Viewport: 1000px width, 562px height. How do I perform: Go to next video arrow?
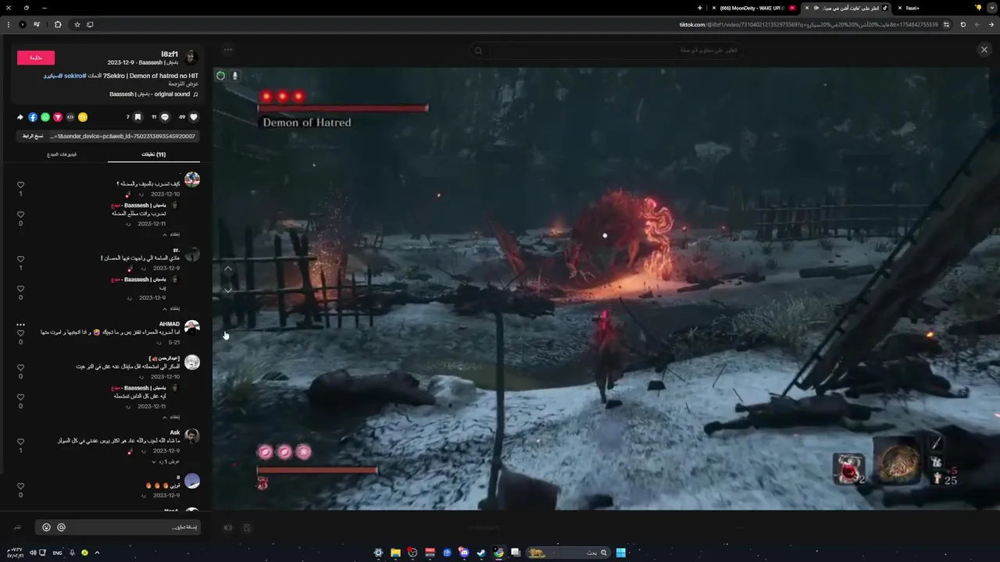click(228, 290)
